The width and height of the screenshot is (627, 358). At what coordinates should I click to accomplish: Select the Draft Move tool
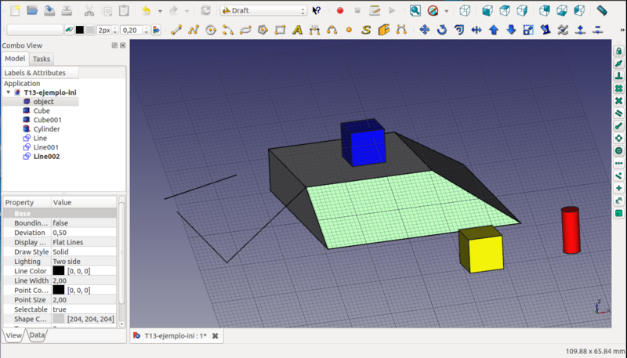point(424,30)
